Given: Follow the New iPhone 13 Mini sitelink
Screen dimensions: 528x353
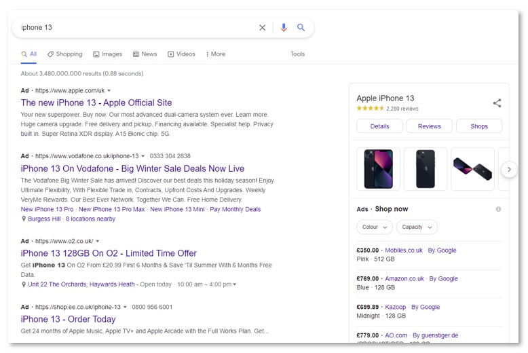Looking at the screenshot, I should tap(177, 209).
